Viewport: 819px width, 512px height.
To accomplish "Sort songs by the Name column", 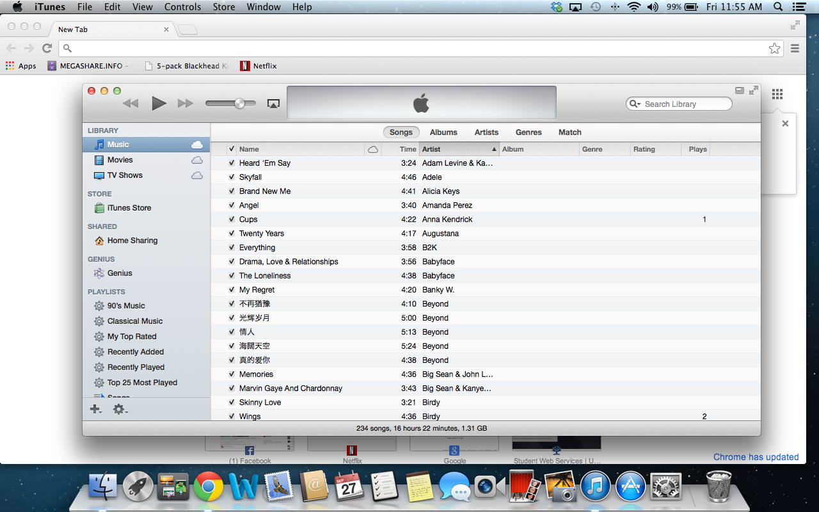I will (x=300, y=149).
